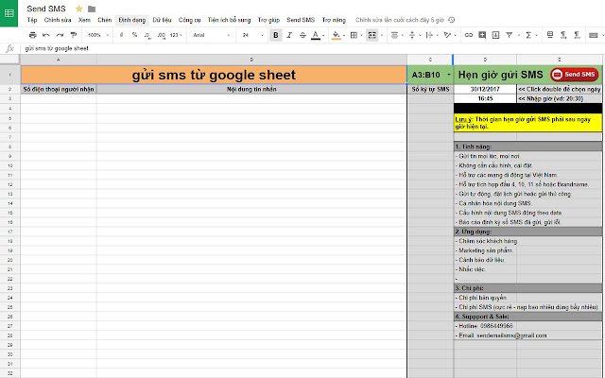Click the insert comment icon
605x378 pixels.
point(482,35)
